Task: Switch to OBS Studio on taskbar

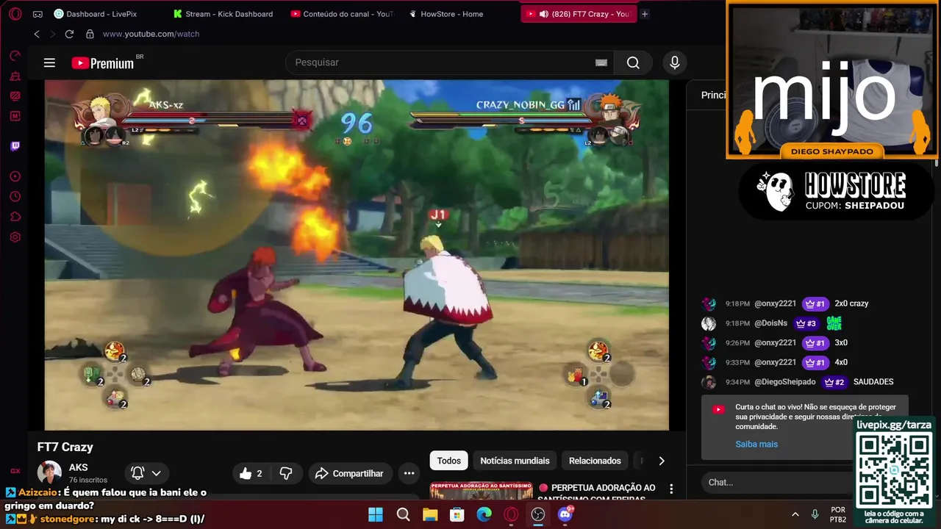Action: [538, 514]
